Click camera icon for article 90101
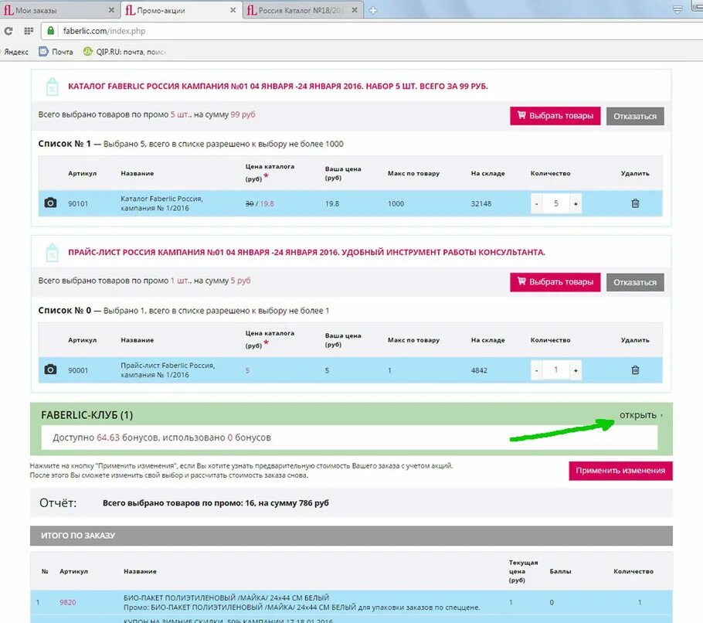The height and width of the screenshot is (623, 703). pyautogui.click(x=51, y=203)
